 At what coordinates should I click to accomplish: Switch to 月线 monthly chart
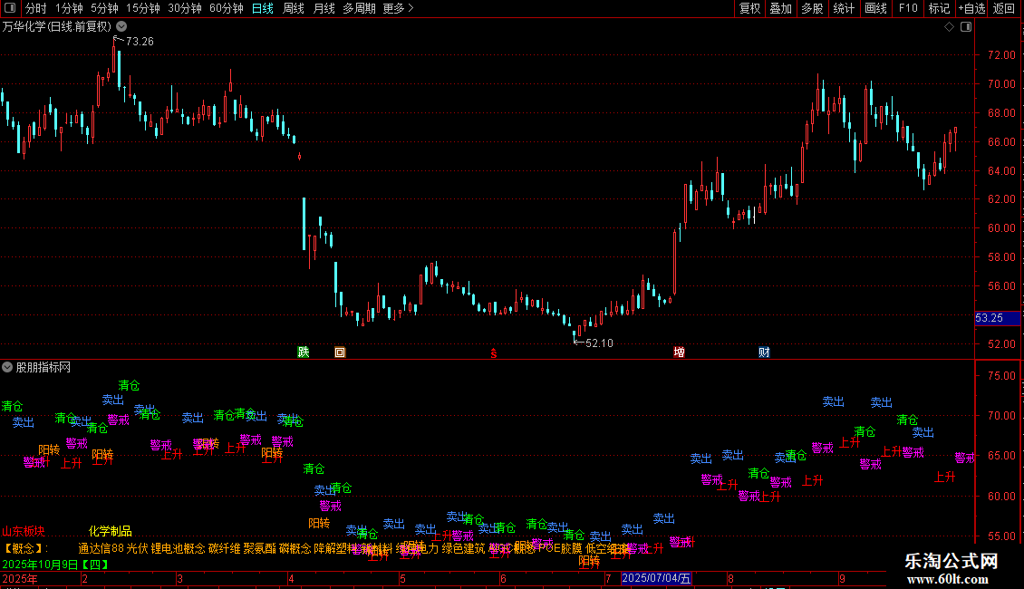(324, 8)
